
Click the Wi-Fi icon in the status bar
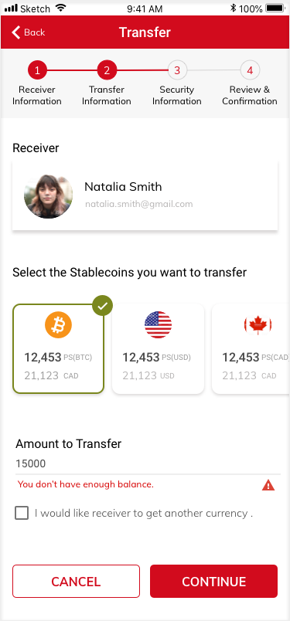tap(60, 8)
